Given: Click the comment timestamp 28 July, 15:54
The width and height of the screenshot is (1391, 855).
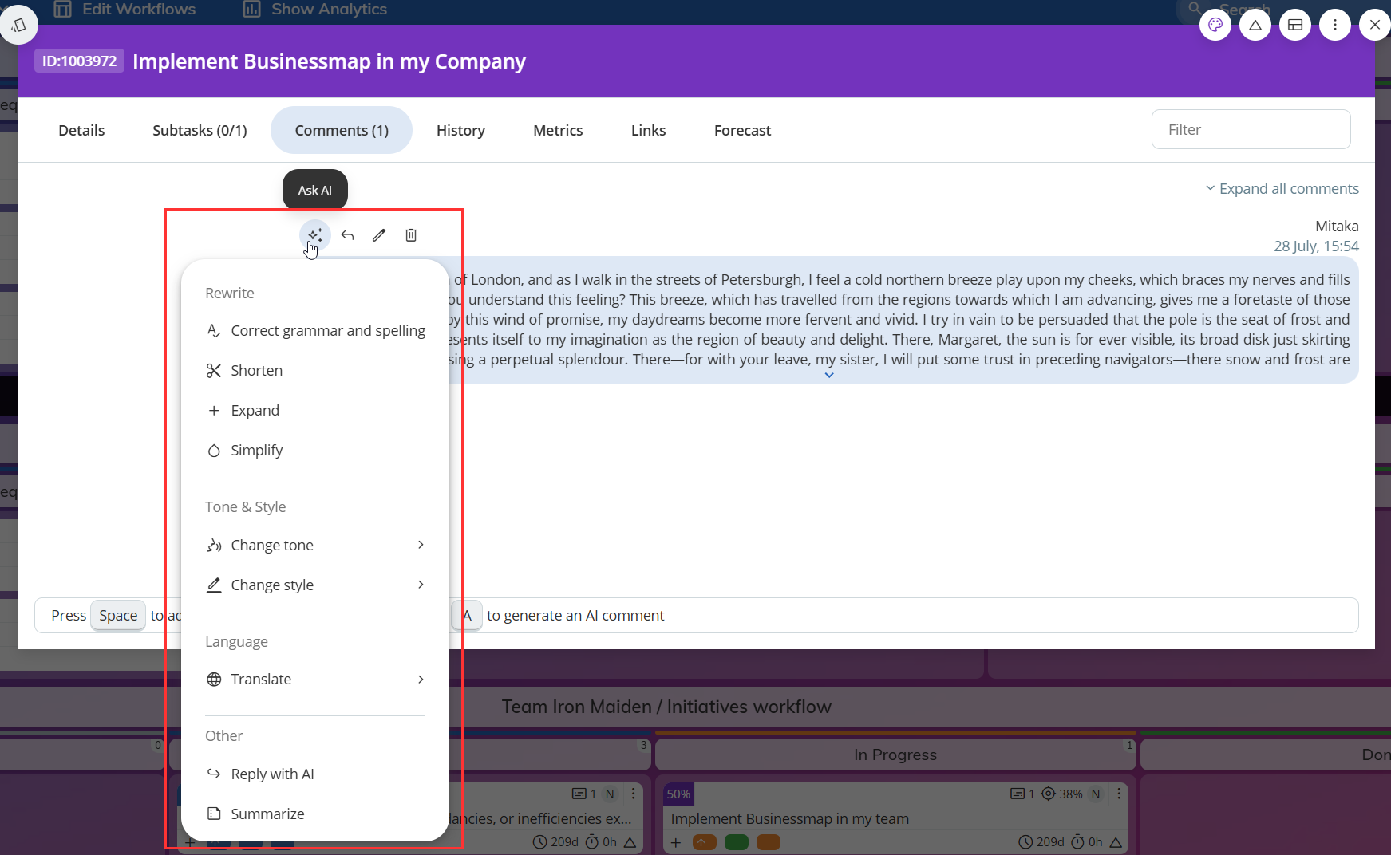Looking at the screenshot, I should 1316,246.
